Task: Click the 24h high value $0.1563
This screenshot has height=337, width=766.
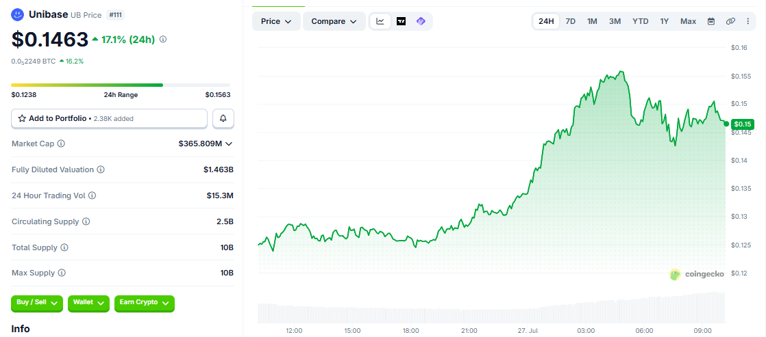Action: tap(218, 95)
